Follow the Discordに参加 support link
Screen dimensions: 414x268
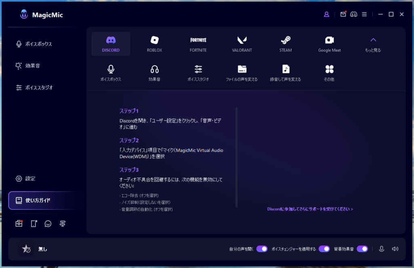coord(310,209)
